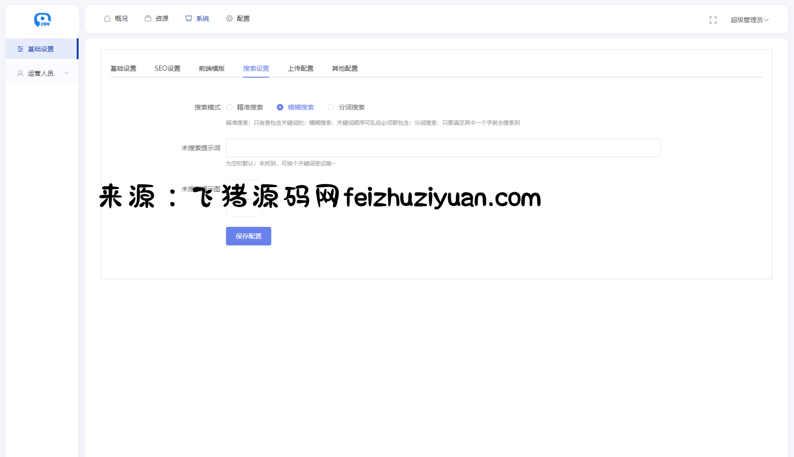Click the 未搜索提示图 image upload box

pos(244,198)
